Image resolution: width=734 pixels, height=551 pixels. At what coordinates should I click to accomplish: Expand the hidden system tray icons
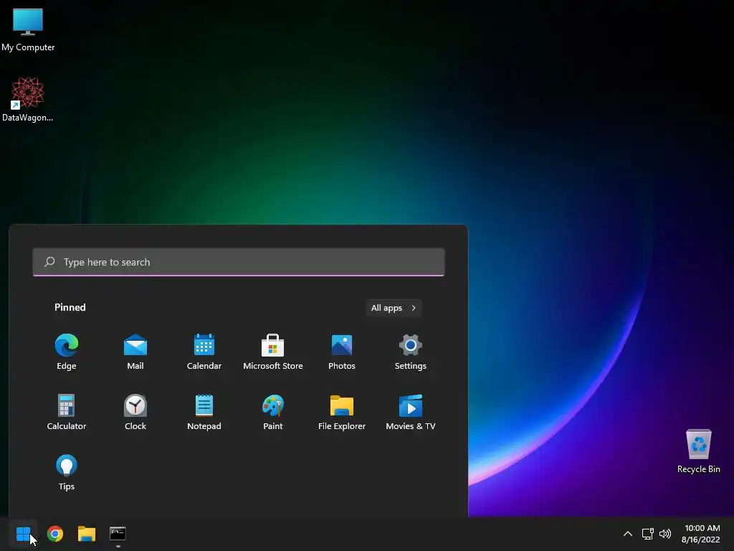point(628,534)
